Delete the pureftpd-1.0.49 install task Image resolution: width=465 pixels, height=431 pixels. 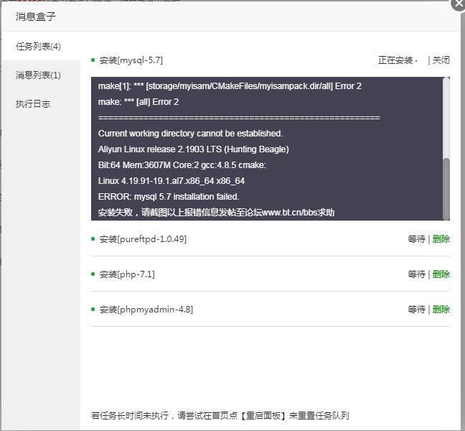tap(441, 239)
